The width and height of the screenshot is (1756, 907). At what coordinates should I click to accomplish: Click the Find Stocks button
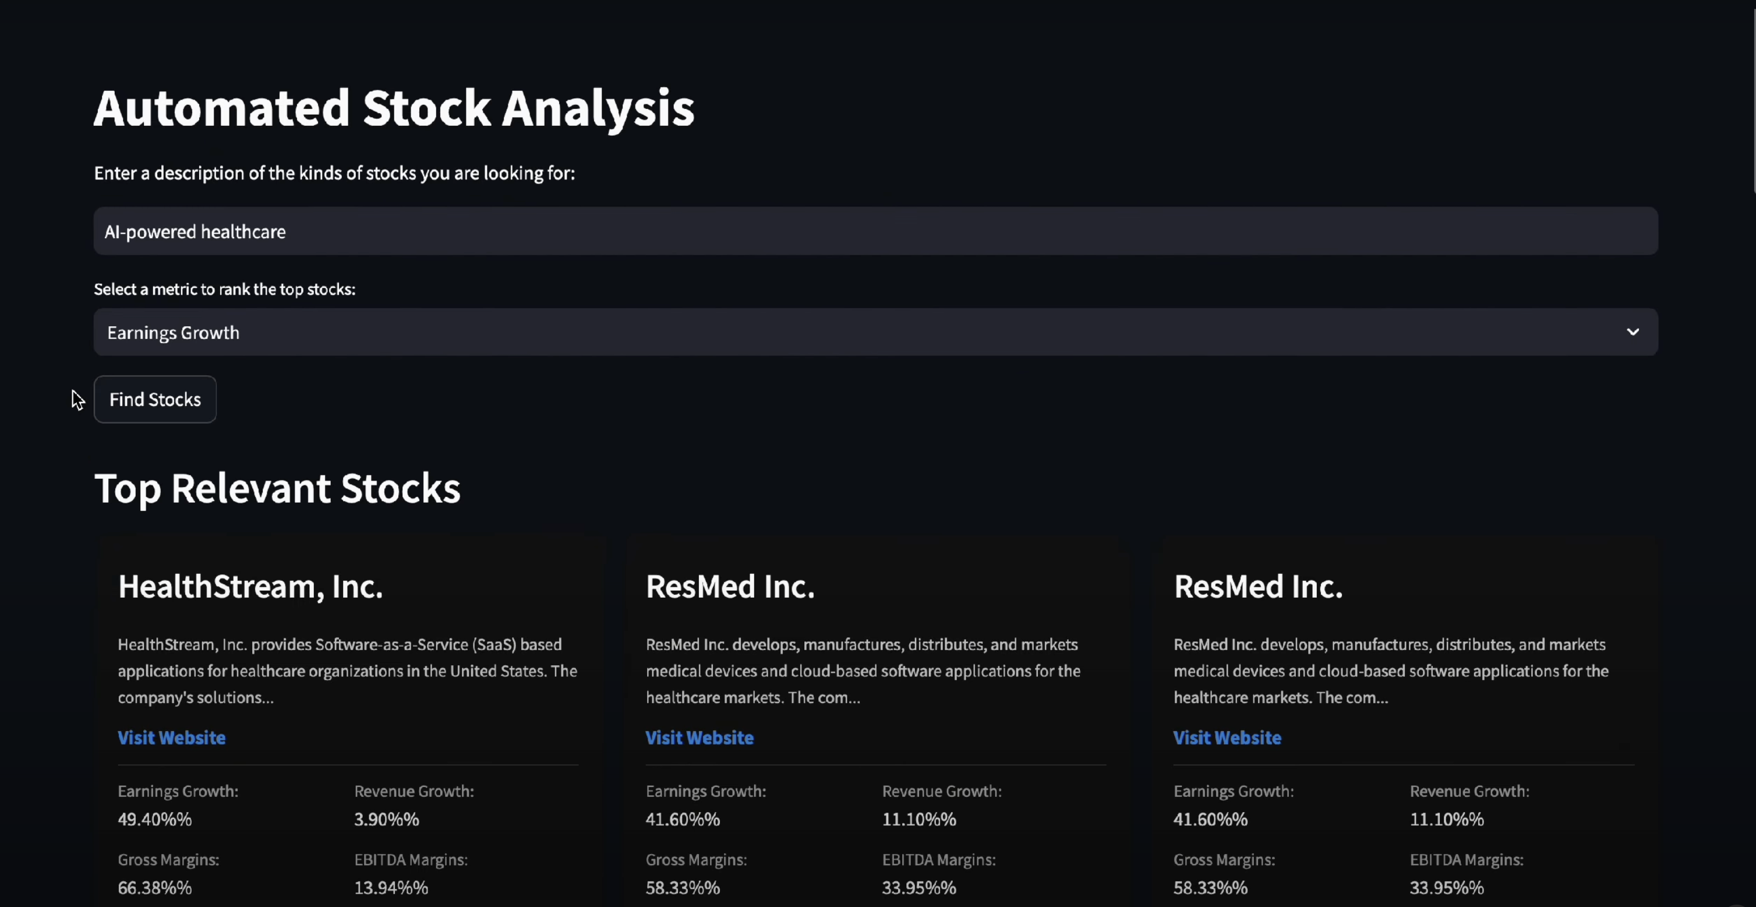pos(155,400)
